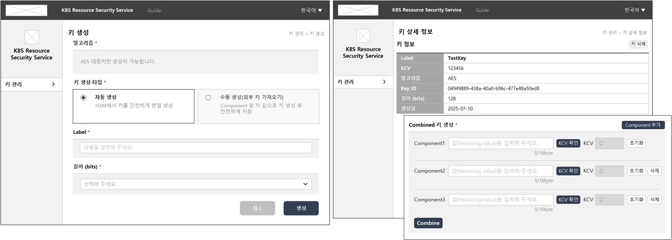
Task: Open the Guide menu on key creation page
Action: tap(154, 10)
